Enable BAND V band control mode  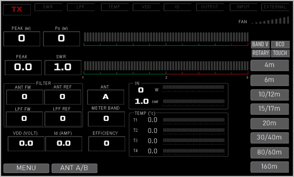click(260, 44)
